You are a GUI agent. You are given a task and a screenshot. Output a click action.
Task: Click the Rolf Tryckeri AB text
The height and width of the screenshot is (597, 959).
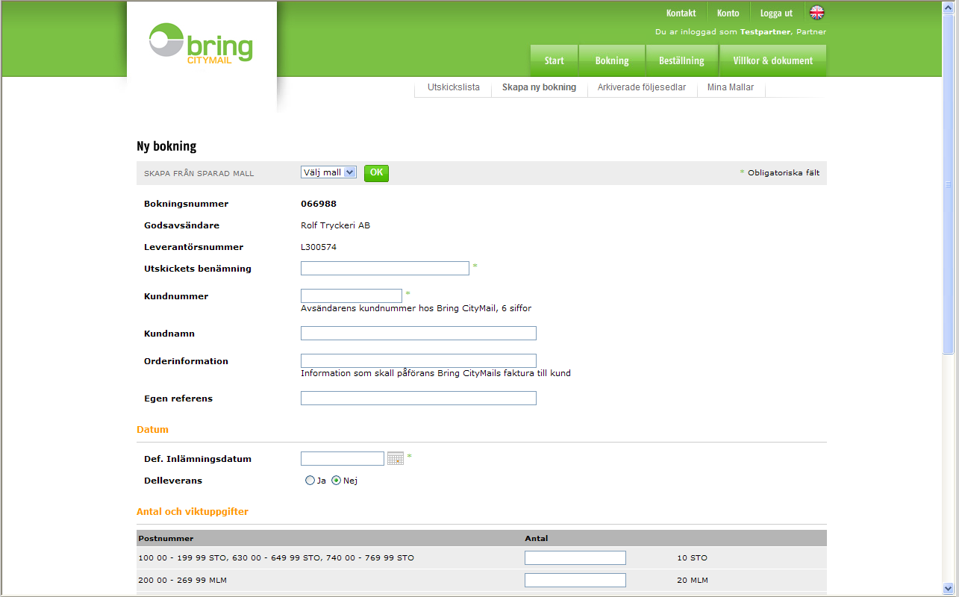[x=335, y=225]
